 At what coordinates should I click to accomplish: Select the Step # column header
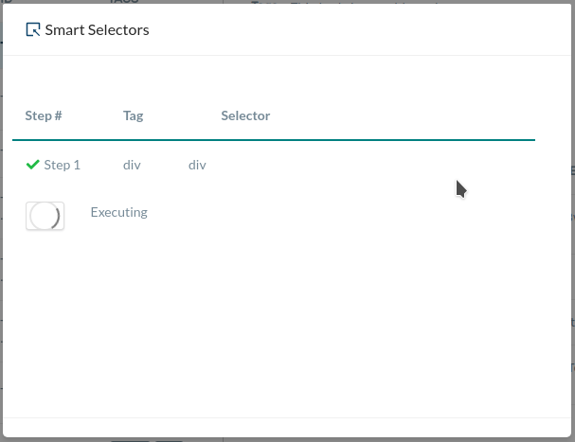coord(44,115)
